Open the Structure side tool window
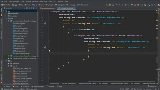This screenshot has height=90, width=160. click(1, 23)
